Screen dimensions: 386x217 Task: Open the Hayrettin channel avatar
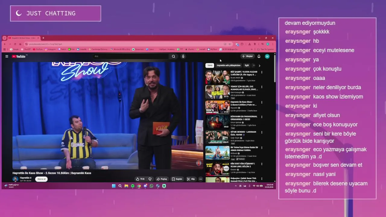click(x=15, y=179)
